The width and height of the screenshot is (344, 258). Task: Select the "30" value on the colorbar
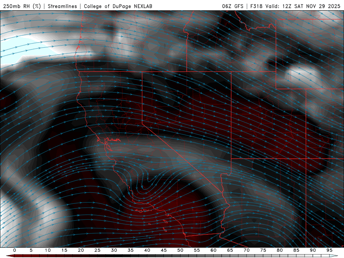[x=114, y=250]
